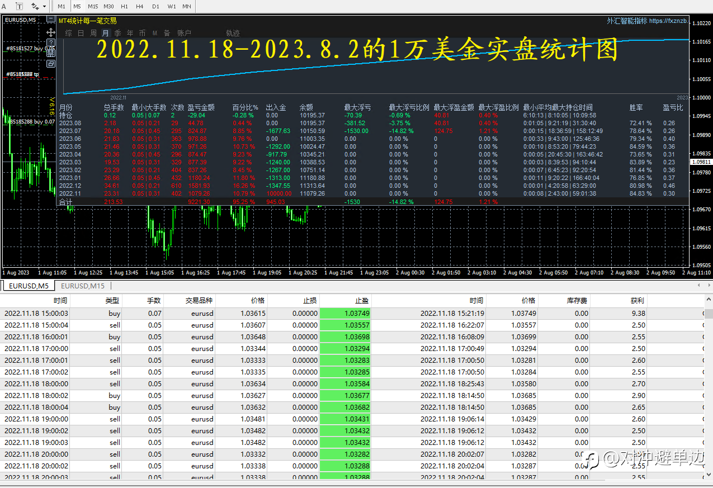Open the '账户' account tab

pyautogui.click(x=184, y=33)
